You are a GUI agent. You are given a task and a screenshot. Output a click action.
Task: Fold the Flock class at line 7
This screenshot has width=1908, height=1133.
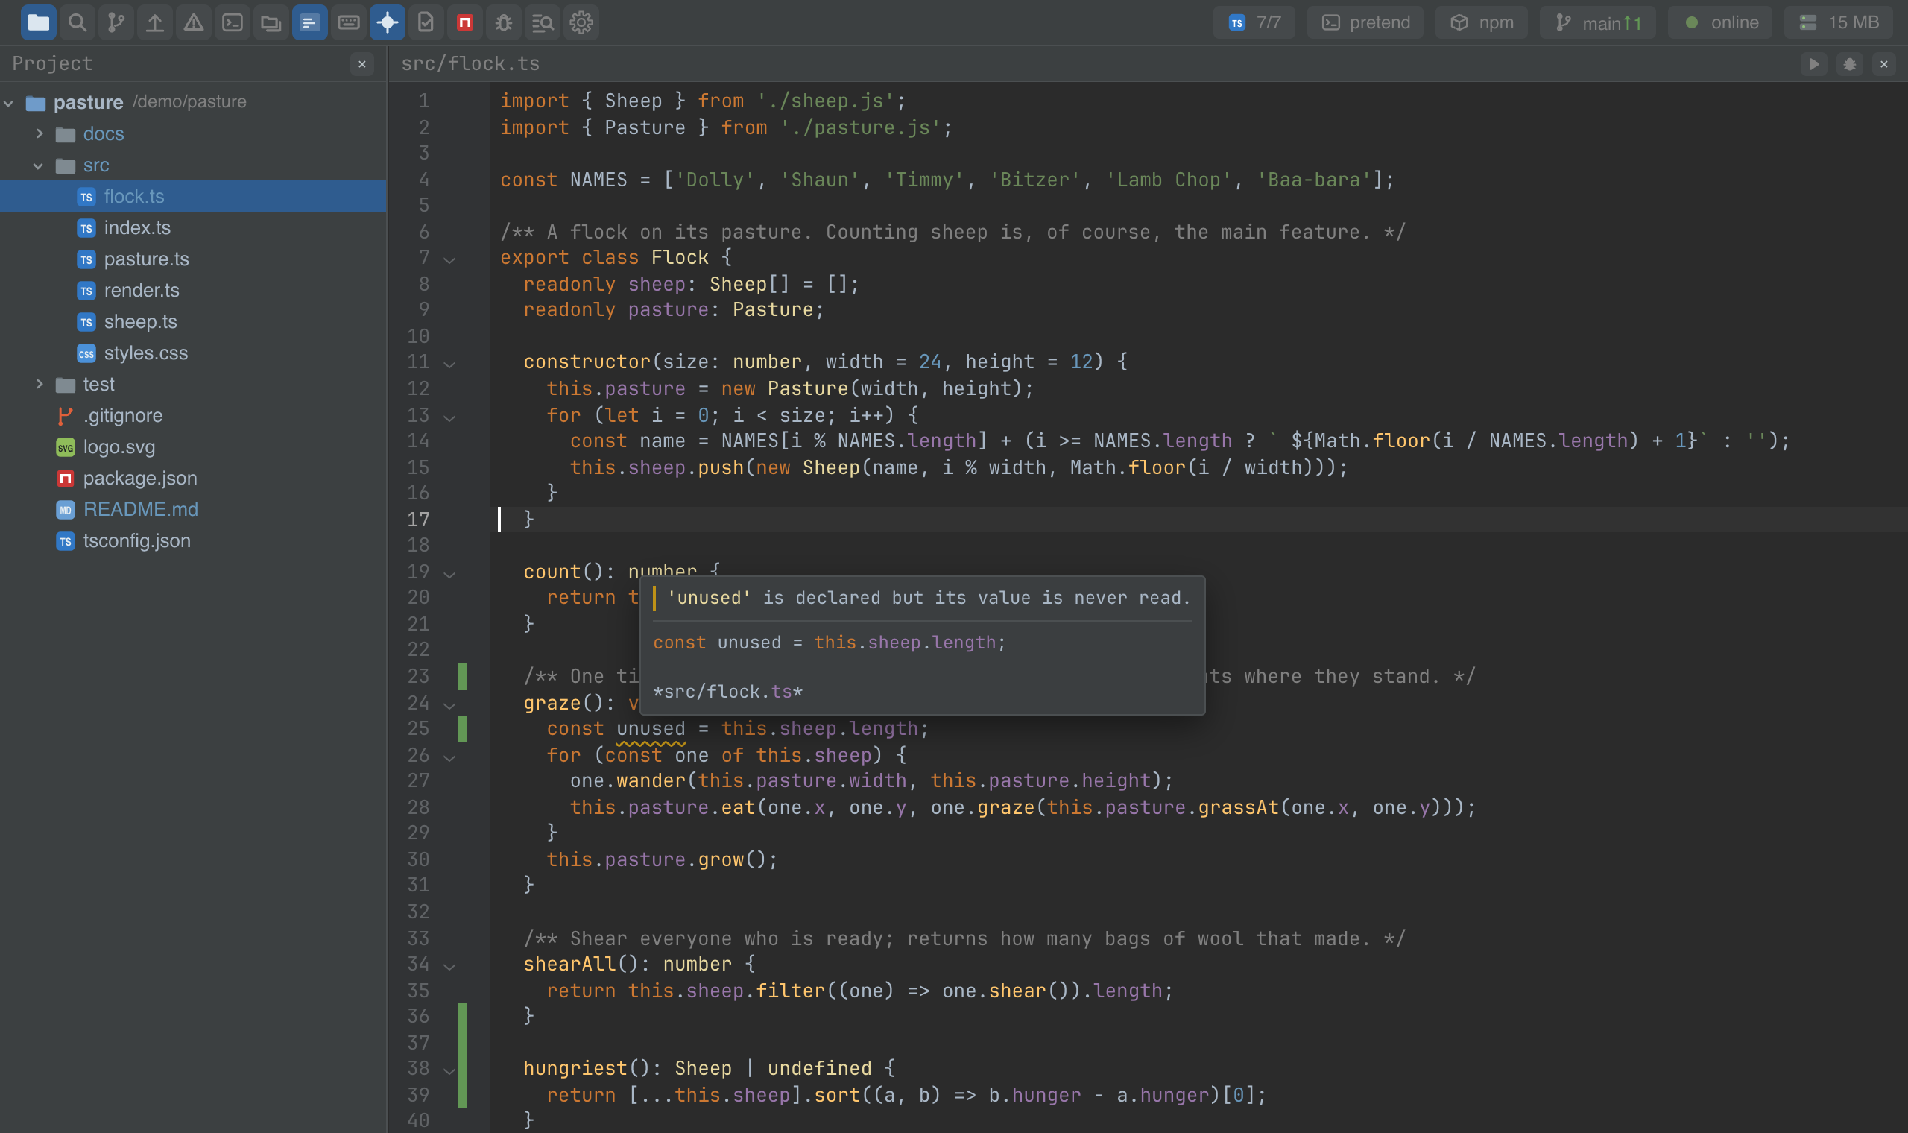tap(449, 259)
